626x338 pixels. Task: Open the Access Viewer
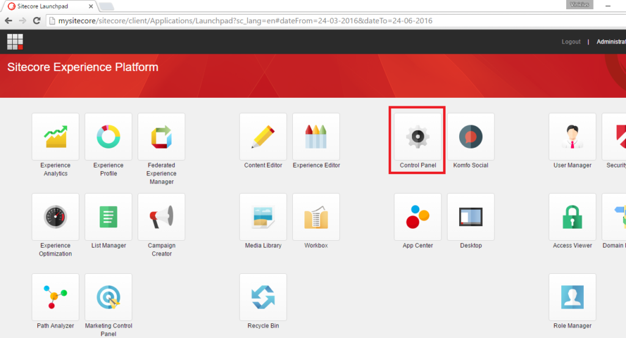pyautogui.click(x=572, y=217)
